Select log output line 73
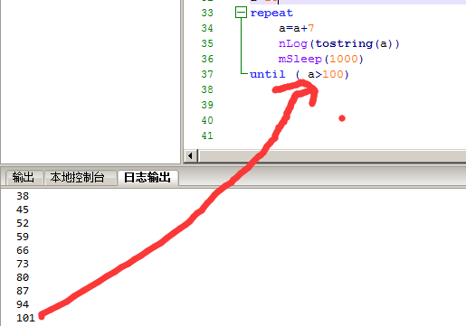 point(23,264)
